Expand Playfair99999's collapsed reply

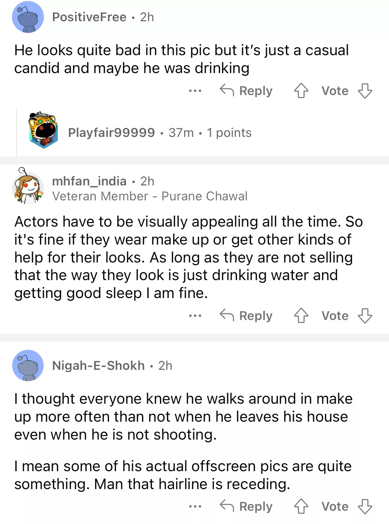160,133
